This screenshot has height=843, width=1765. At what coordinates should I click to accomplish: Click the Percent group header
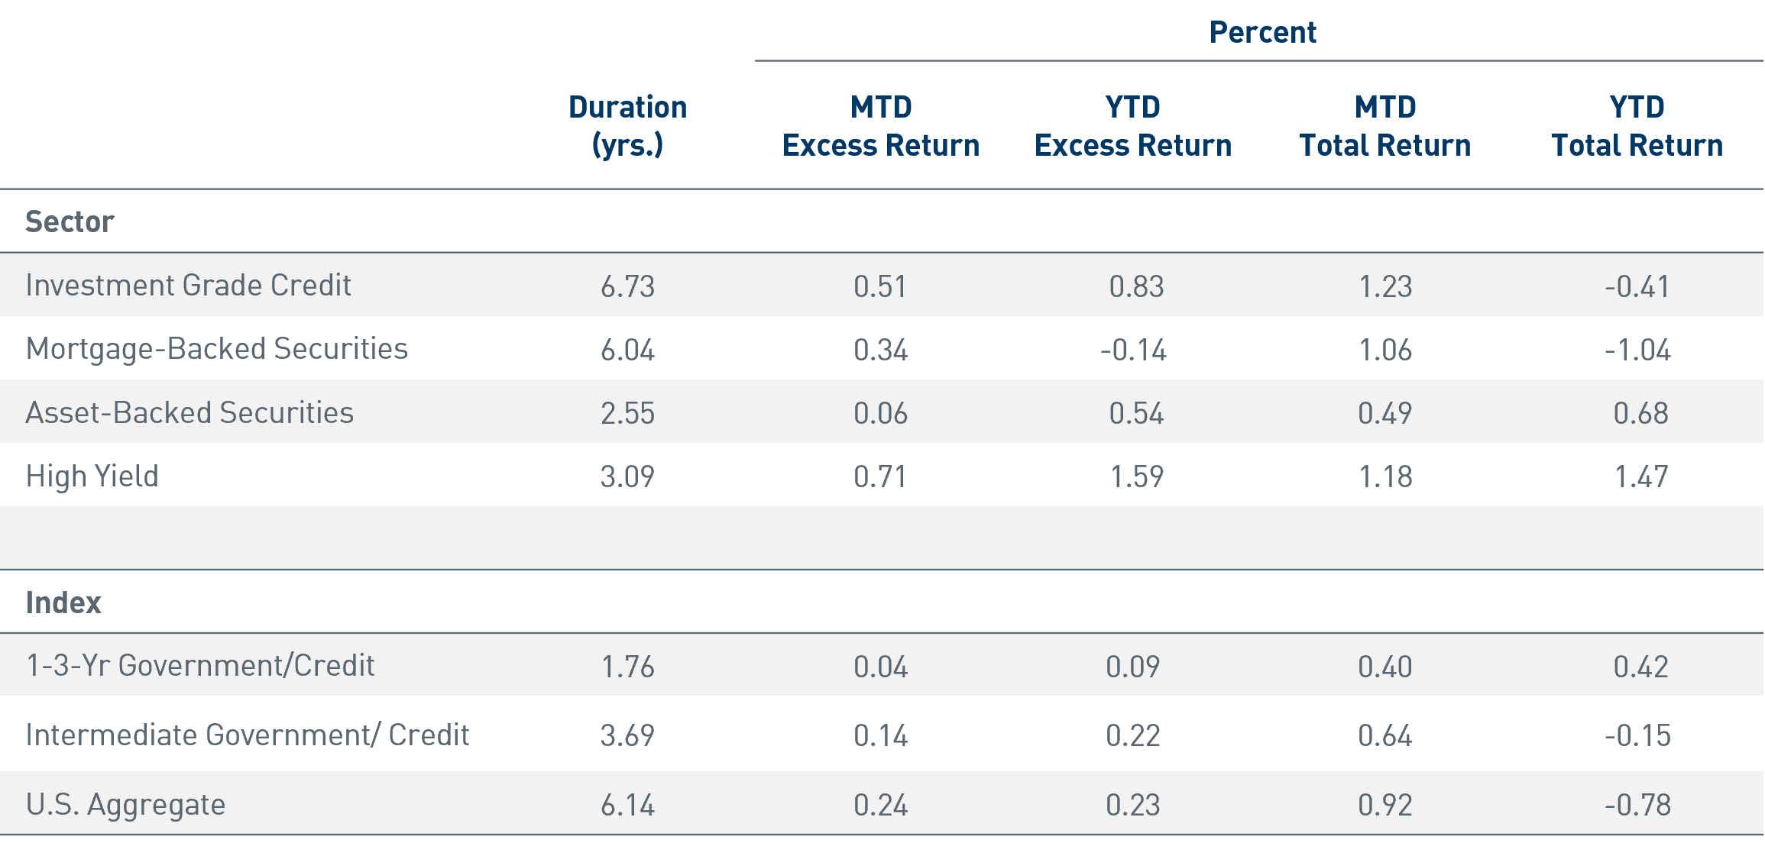point(1262,32)
